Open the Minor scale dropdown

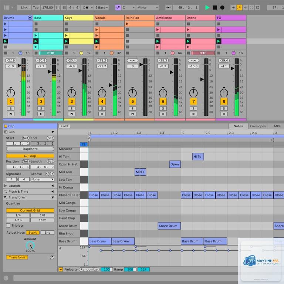(x=148, y=8)
